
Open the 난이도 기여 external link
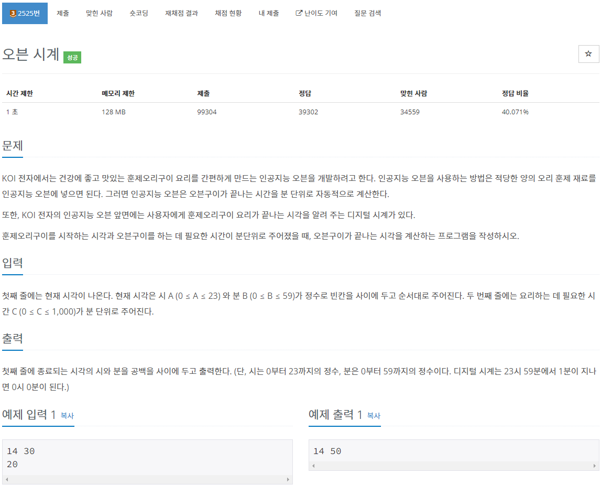[x=316, y=14]
